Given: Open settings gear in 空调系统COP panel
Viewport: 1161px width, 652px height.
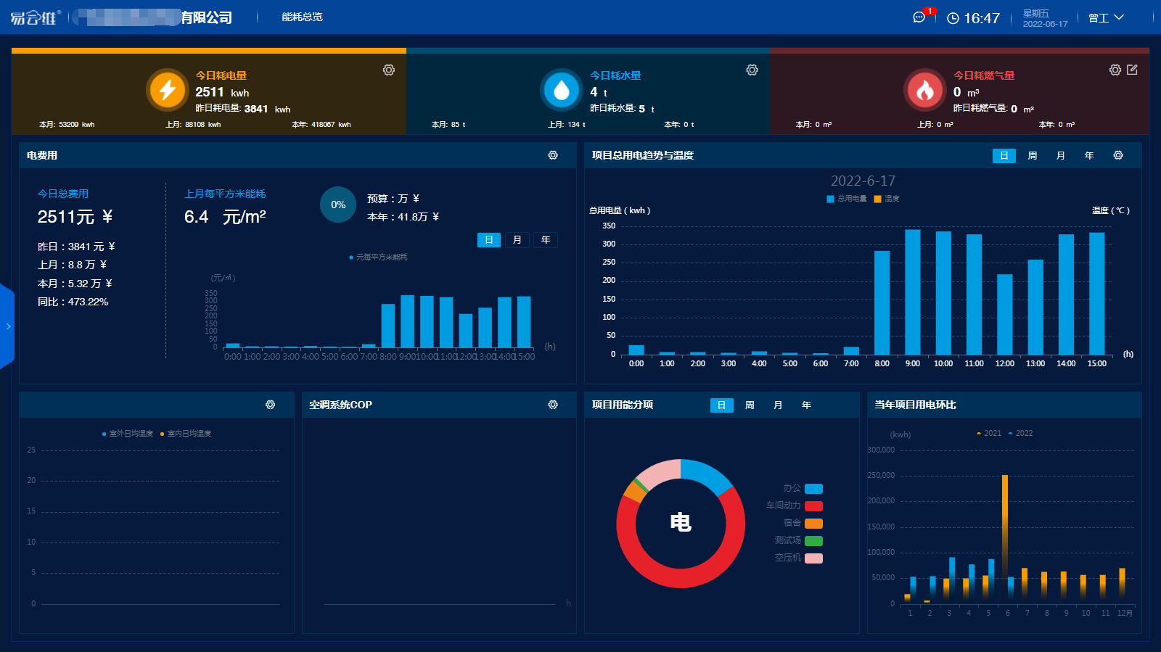Looking at the screenshot, I should pos(553,405).
